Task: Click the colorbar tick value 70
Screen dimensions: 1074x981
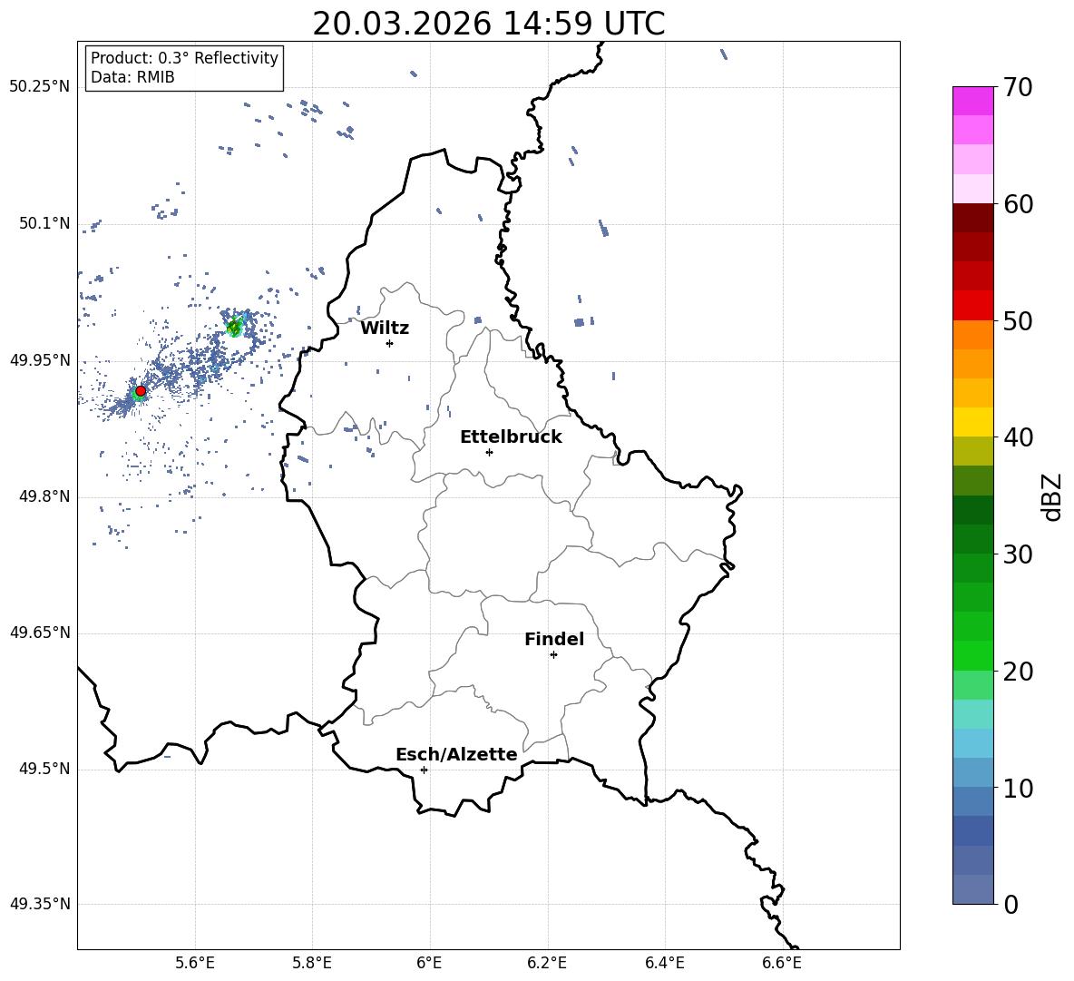Action: coord(1018,87)
